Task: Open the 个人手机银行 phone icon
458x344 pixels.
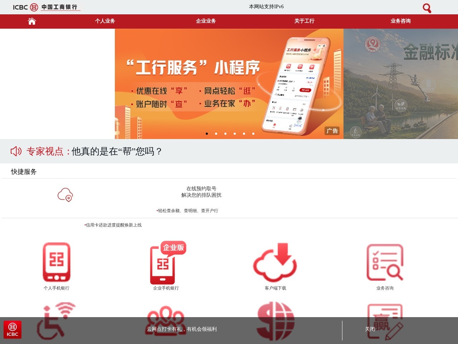Action: pyautogui.click(x=57, y=262)
